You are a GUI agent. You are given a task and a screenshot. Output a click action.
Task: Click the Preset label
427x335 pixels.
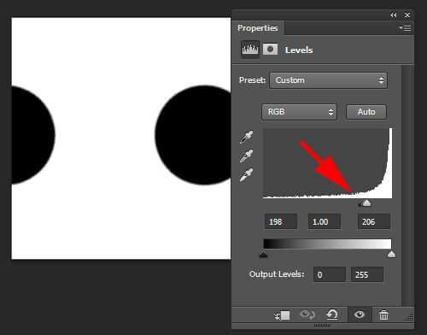pyautogui.click(x=252, y=80)
